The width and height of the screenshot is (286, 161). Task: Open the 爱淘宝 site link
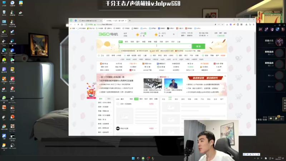tap(104, 64)
